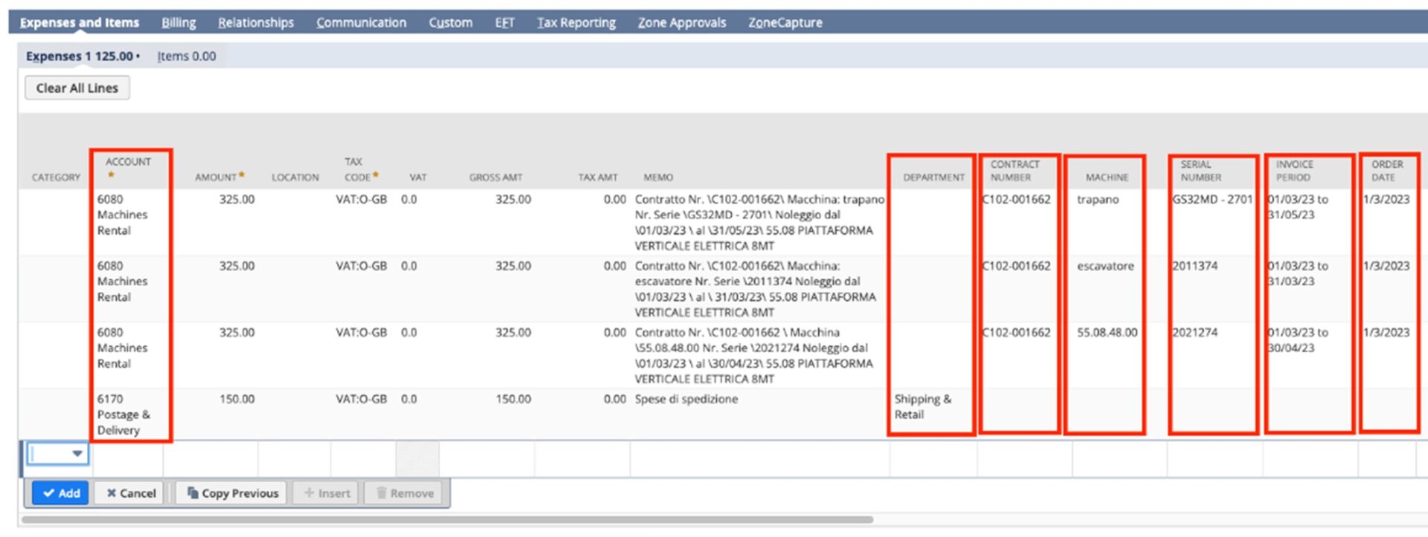The image size is (1428, 537).
Task: Cancel the current line edit
Action: pos(131,493)
